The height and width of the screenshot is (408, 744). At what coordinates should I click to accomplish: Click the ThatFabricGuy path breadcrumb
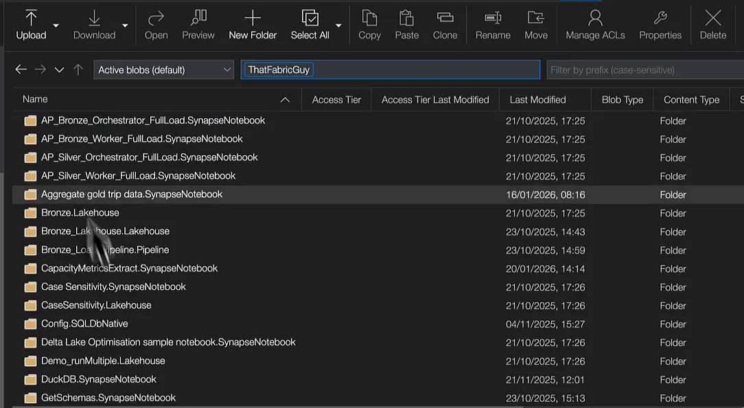[x=279, y=70]
